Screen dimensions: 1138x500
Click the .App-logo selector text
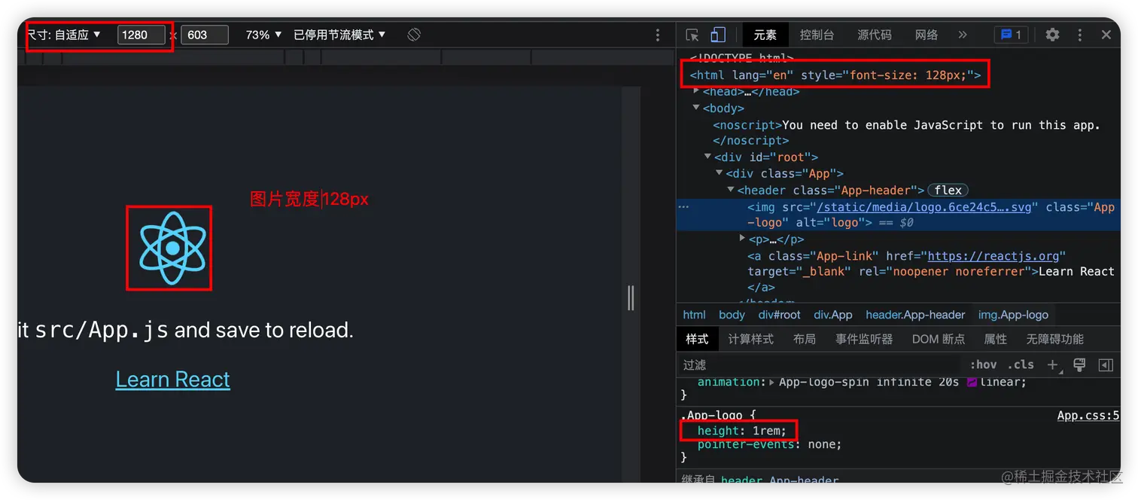point(712,416)
